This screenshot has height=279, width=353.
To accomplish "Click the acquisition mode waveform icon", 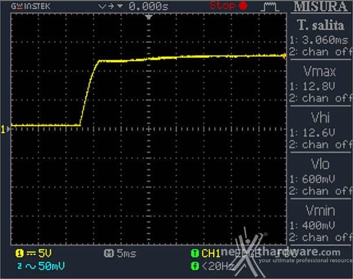I will click(270, 7).
